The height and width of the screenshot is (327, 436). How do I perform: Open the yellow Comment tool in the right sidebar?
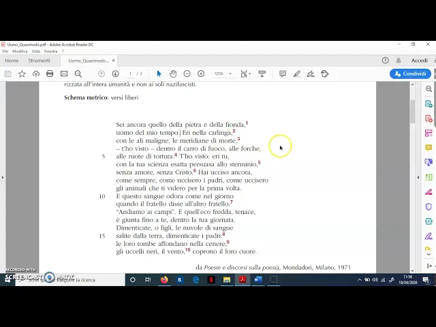(x=429, y=147)
